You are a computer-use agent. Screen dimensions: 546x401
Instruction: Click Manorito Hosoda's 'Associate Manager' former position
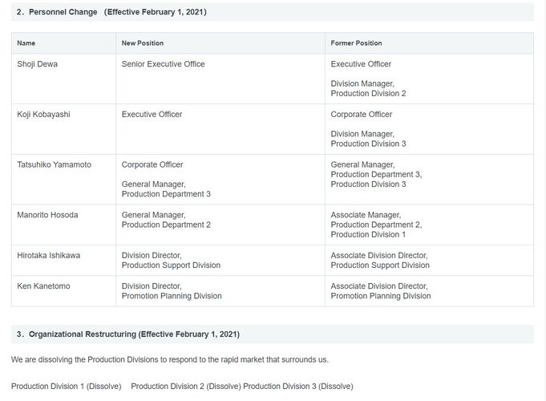tap(366, 215)
